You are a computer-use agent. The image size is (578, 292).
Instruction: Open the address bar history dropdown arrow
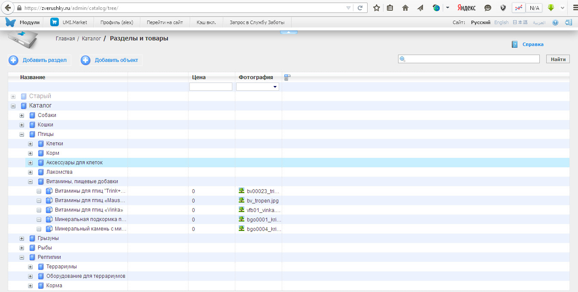tap(348, 8)
